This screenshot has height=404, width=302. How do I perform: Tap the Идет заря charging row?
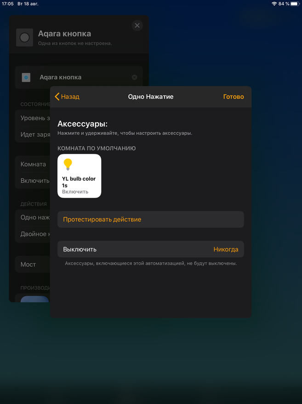tap(33, 134)
